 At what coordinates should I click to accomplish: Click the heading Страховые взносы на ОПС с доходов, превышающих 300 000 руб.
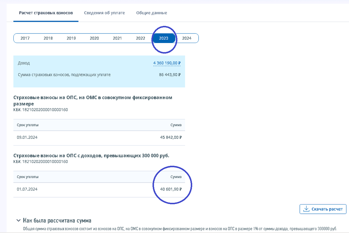click(91, 156)
